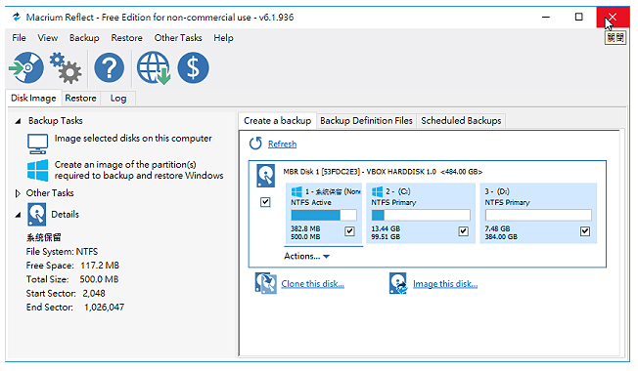
Task: Click the dollar sign purchase icon
Action: pyautogui.click(x=194, y=67)
